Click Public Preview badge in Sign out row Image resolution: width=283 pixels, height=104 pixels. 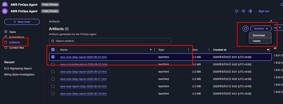point(50,11)
